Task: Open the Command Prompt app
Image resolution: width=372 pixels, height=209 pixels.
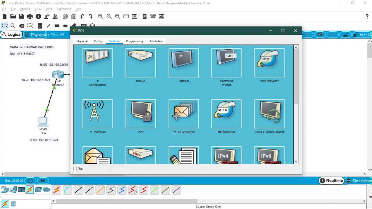Action: tap(226, 63)
